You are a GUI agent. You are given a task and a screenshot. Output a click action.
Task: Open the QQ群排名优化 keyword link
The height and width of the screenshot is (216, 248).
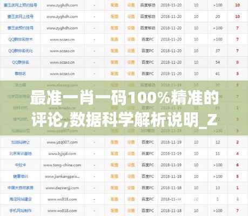tap(21, 51)
